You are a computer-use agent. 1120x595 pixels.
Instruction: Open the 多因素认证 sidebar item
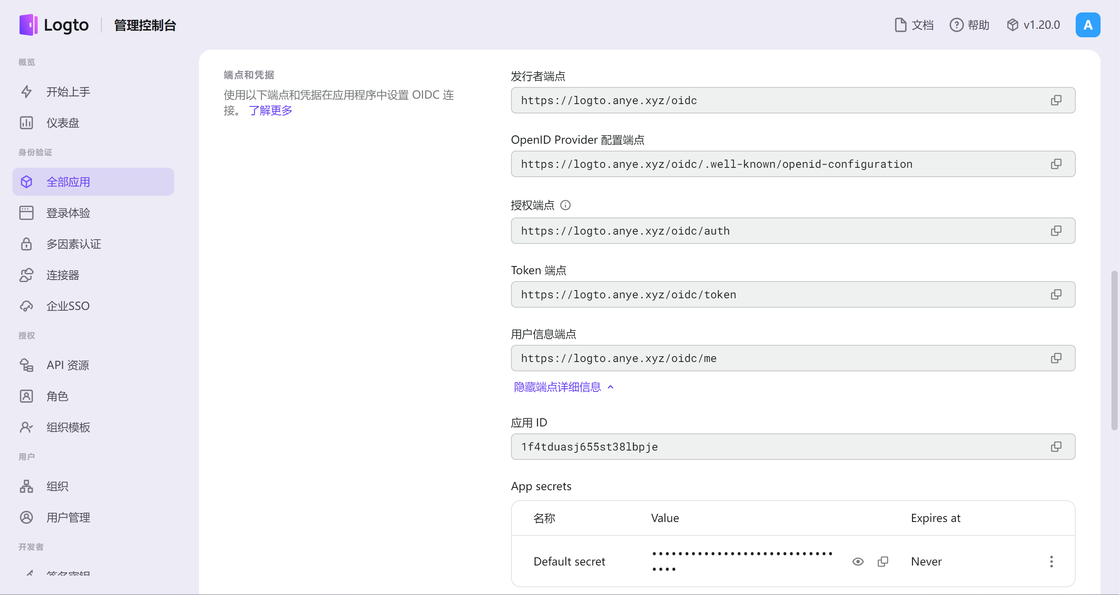tap(73, 244)
